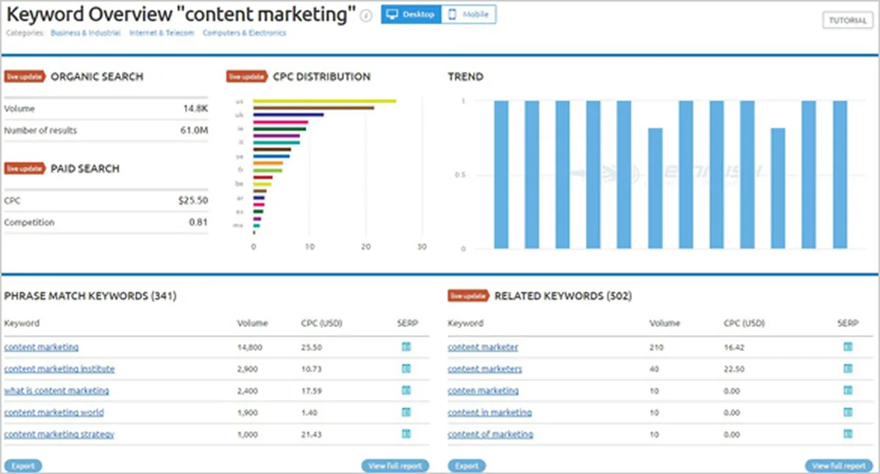Click the live update badge near Related Keywords
This screenshot has height=474, width=880.
tap(469, 296)
